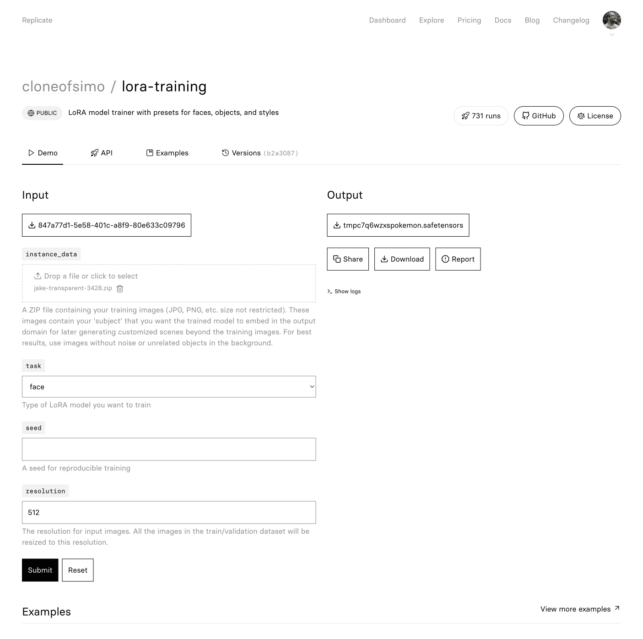This screenshot has width=643, height=639.
Task: Click the trash icon beside jake-transparent-3428.zip
Action: (x=120, y=289)
